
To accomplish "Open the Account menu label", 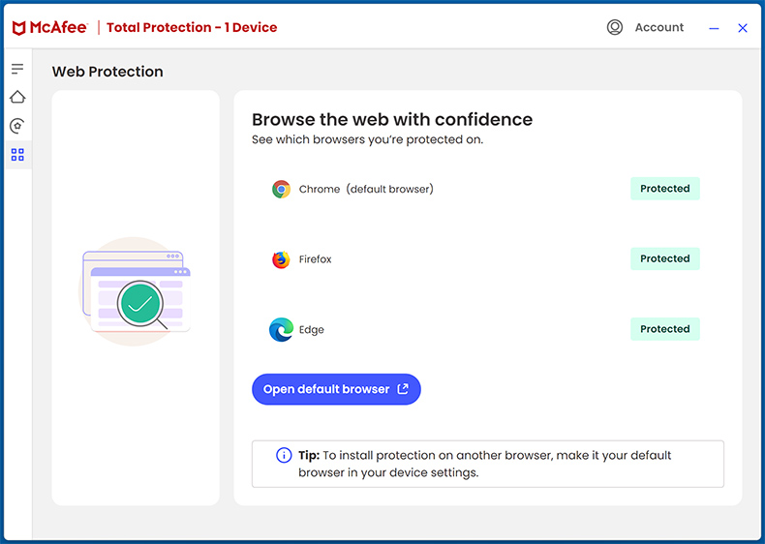I will tap(659, 27).
